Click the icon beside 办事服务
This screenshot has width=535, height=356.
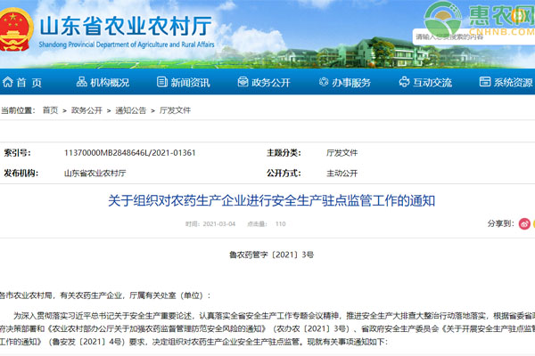324,82
